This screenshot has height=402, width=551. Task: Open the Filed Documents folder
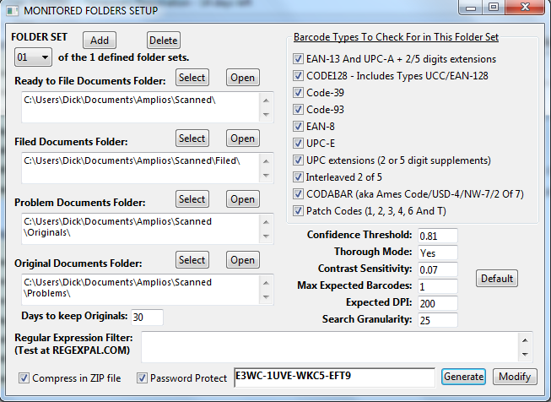tap(242, 139)
